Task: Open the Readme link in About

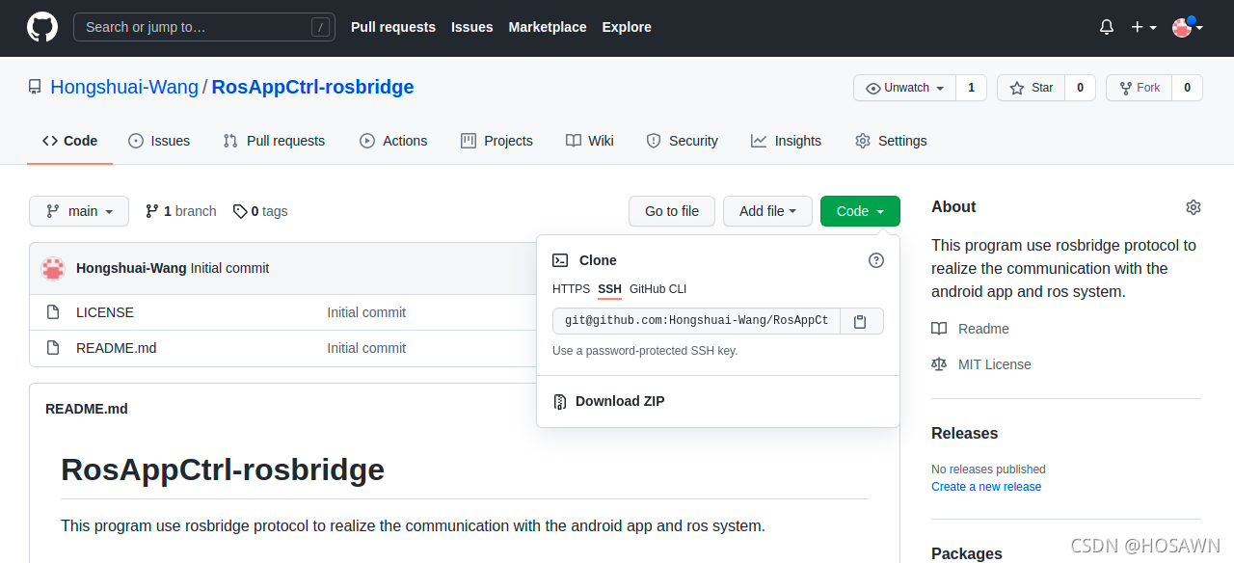Action: click(983, 329)
